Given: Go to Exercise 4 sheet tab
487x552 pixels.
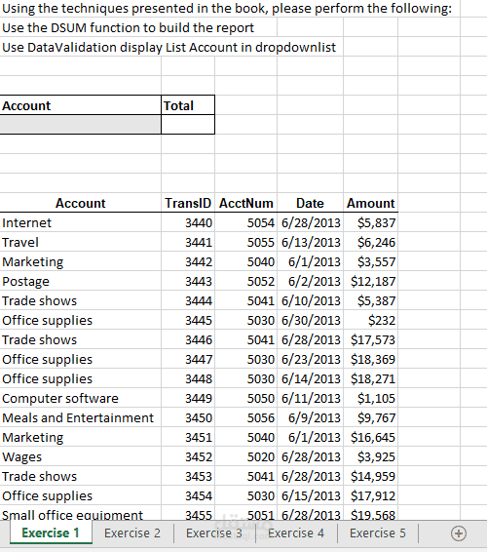Looking at the screenshot, I should coord(296,533).
